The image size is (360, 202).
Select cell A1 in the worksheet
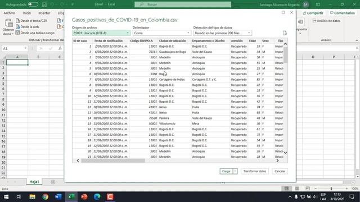pos(17,62)
